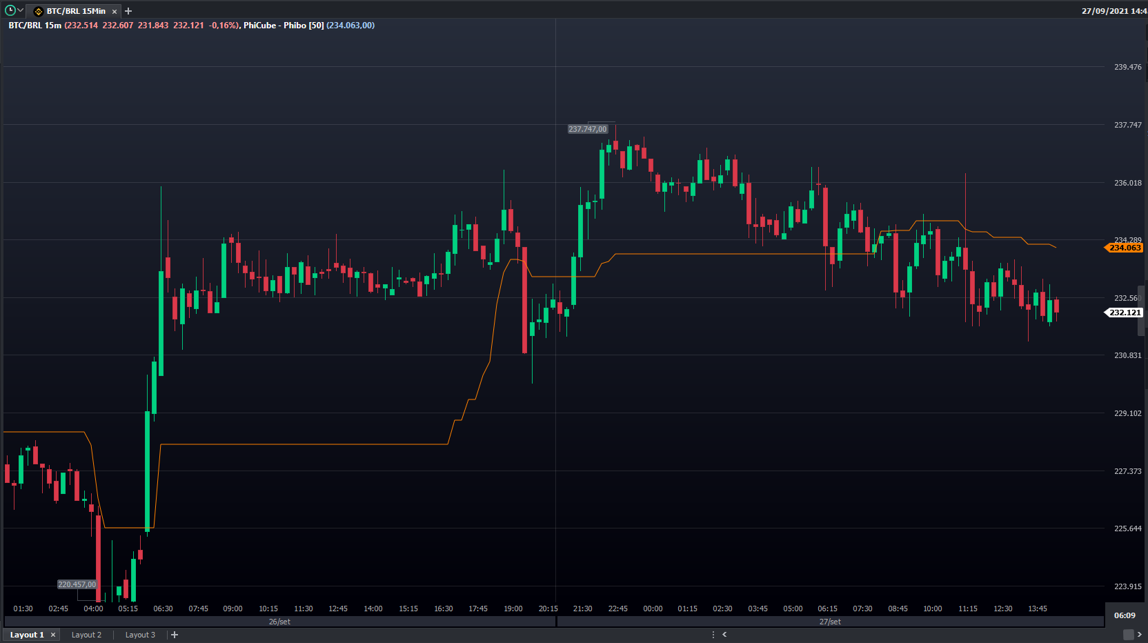The width and height of the screenshot is (1148, 643).
Task: Switch to Layout 2 tab
Action: [86, 635]
